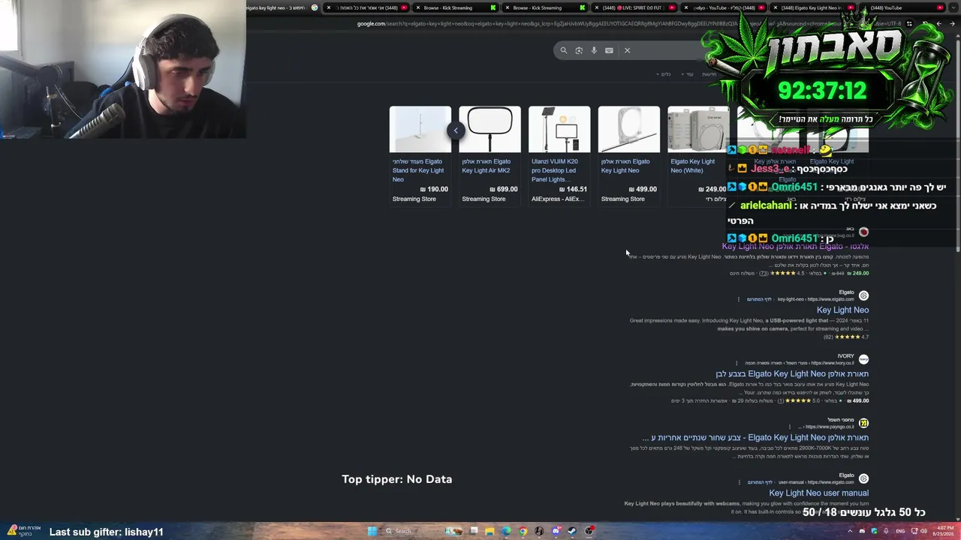Open the Elgato Key Light Air MK2 thumbnail
The width and height of the screenshot is (961, 540).
490,129
